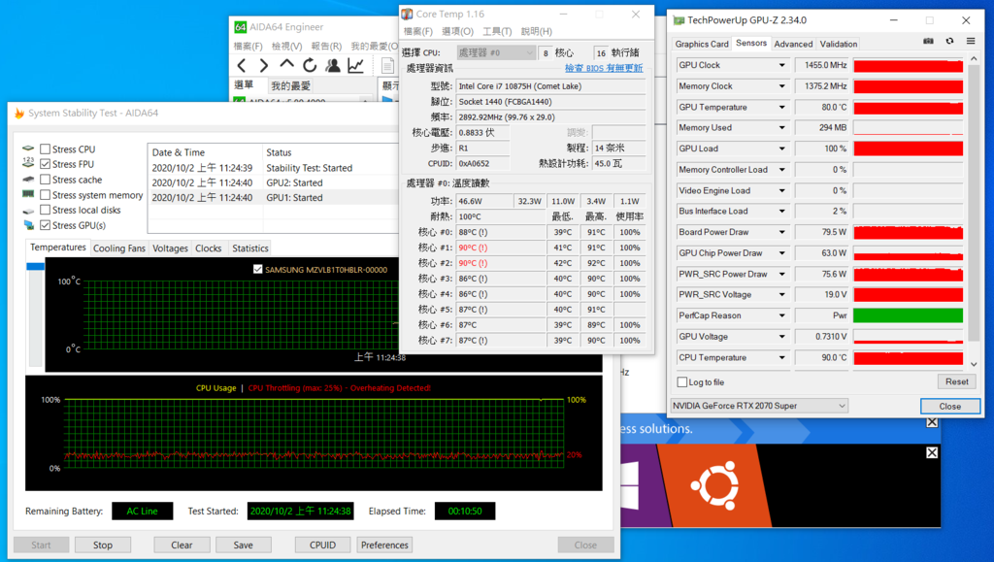Screen dimensions: 994x562
Task: Click AIDA64 forward arrow toolbar icon
Action: (x=264, y=65)
